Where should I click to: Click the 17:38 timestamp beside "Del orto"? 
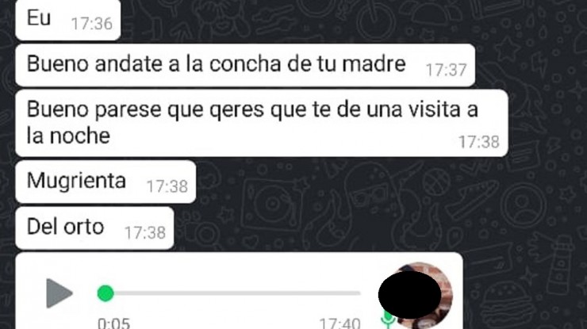[x=145, y=233]
